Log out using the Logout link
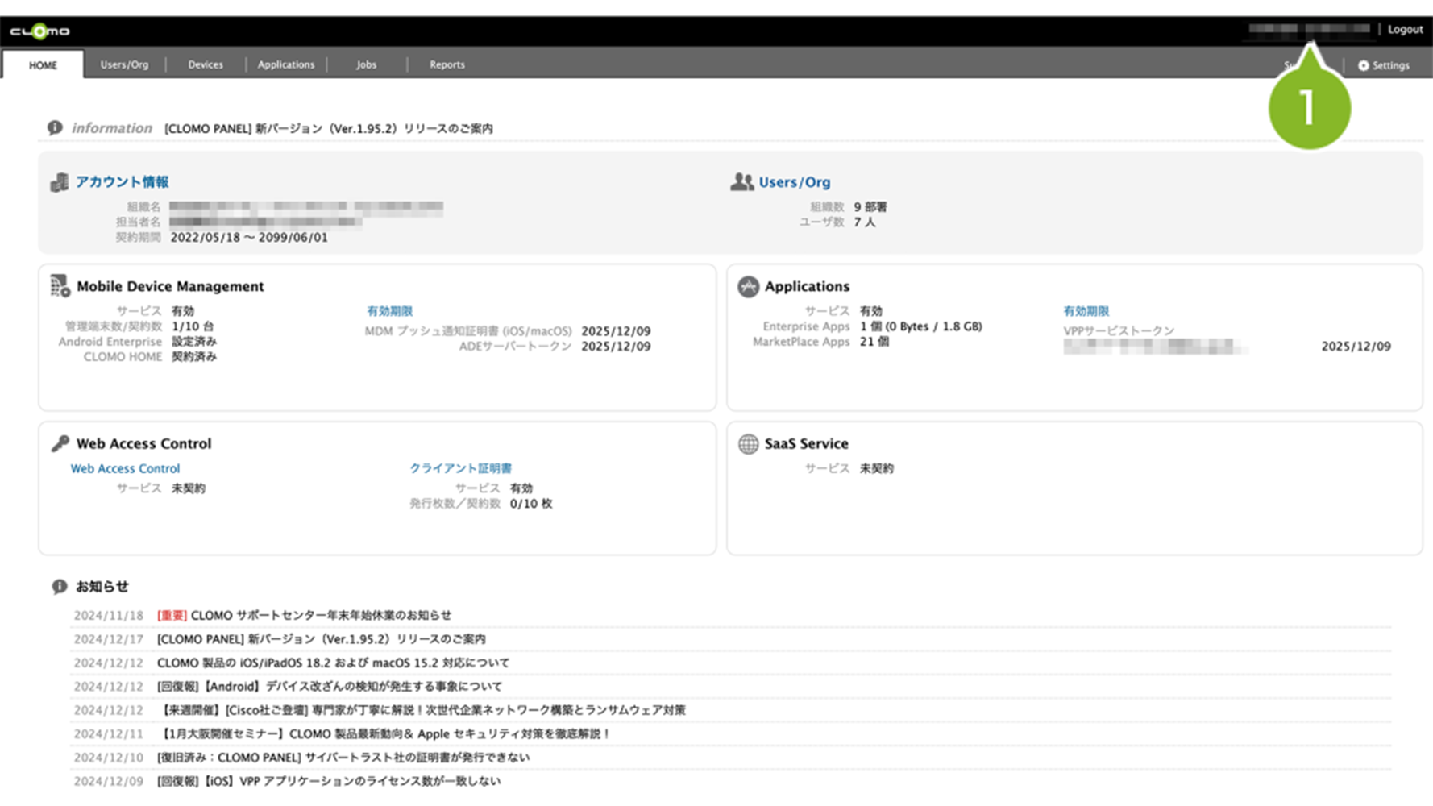The height and width of the screenshot is (806, 1433). coord(1405,29)
